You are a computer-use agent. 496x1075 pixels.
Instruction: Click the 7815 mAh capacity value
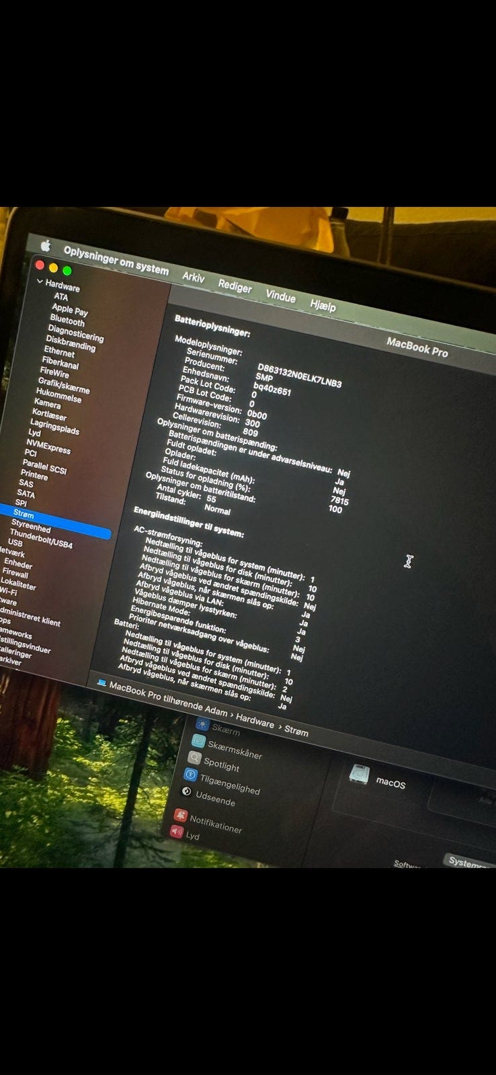point(339,501)
